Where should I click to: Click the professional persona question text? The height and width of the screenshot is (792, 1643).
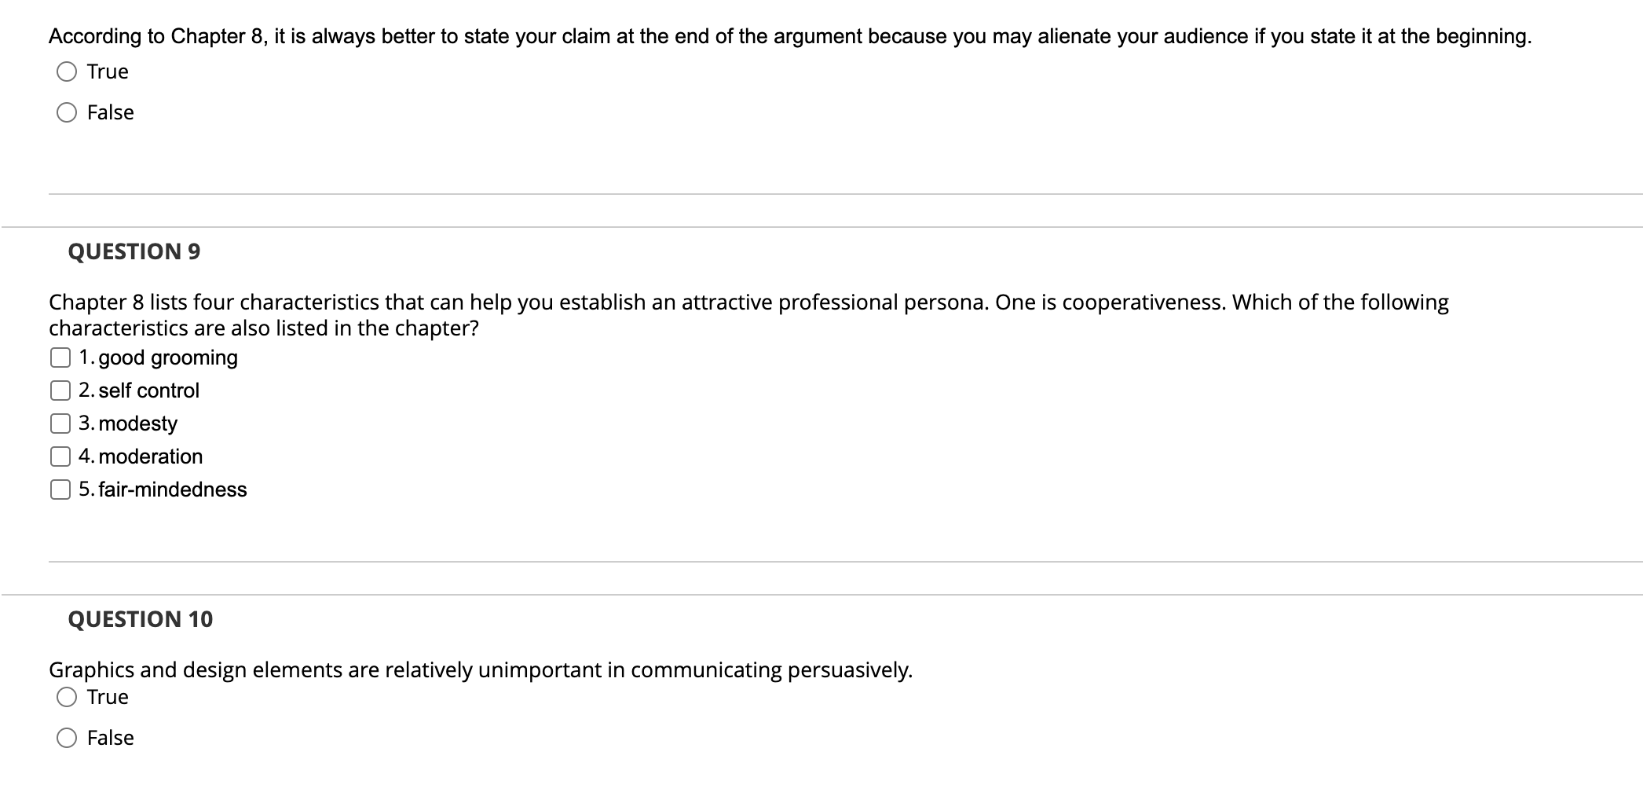[748, 315]
